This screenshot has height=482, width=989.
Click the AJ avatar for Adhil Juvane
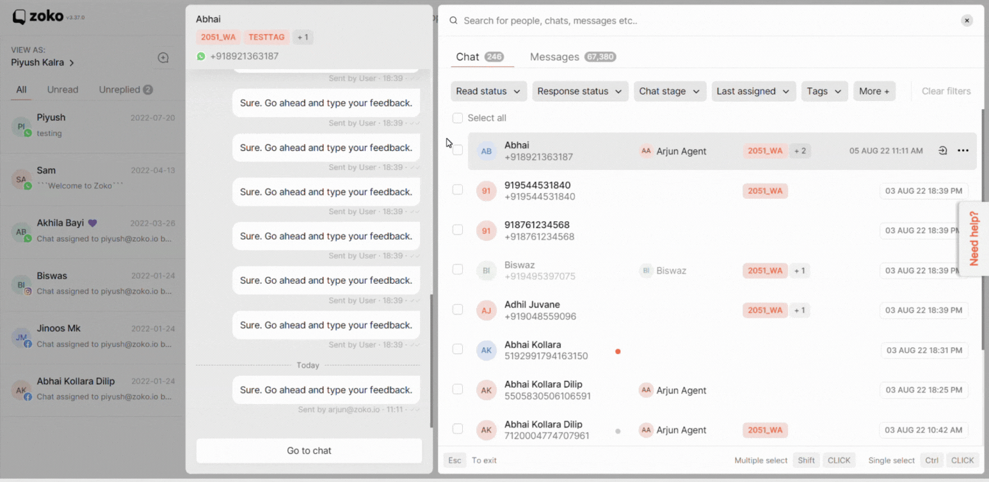coord(486,310)
